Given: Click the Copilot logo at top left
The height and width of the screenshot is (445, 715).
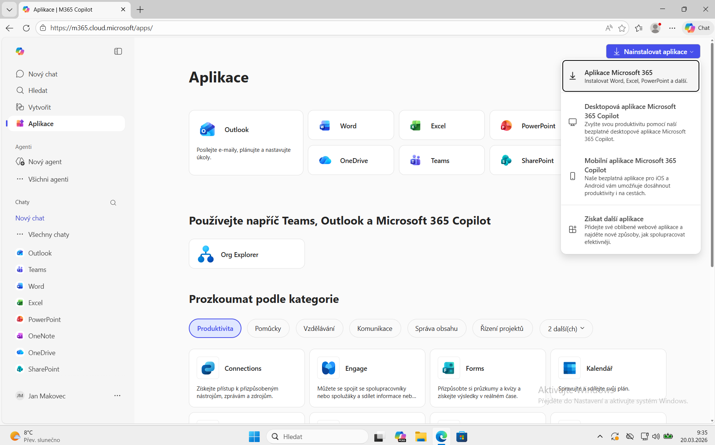Looking at the screenshot, I should click(20, 51).
